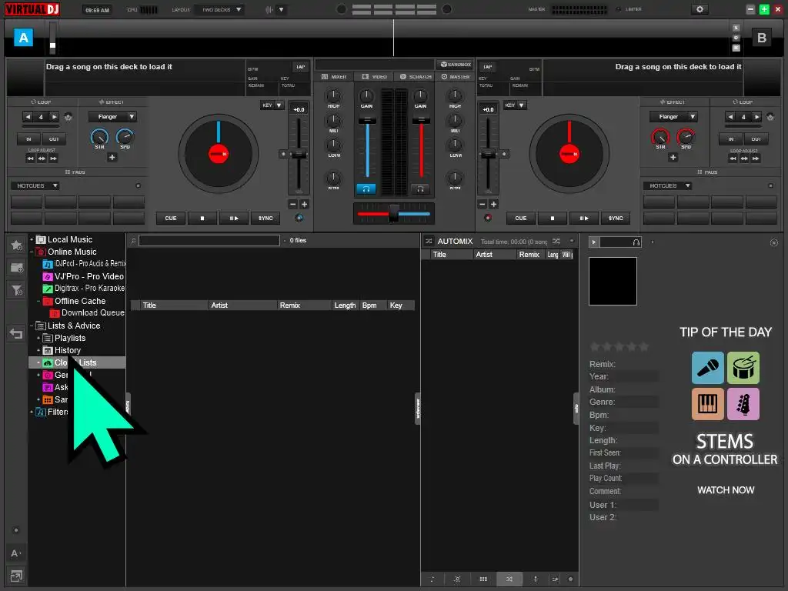Click the prelisten play button in info panel
Viewport: 788px width, 591px height.
594,242
